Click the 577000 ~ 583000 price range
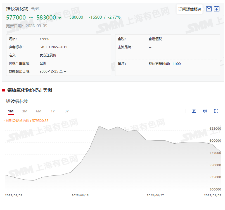Viewport: 225px width, 210px height. 31,18
